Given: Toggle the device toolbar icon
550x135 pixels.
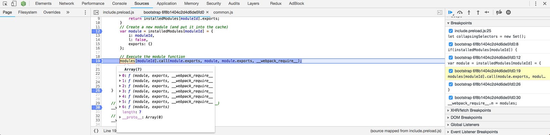Looking at the screenshot, I should 14,3.
